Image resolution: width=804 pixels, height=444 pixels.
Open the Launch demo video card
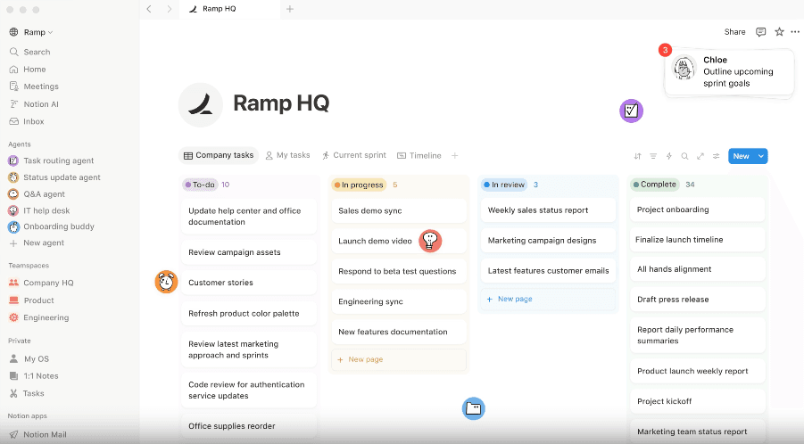(x=399, y=241)
